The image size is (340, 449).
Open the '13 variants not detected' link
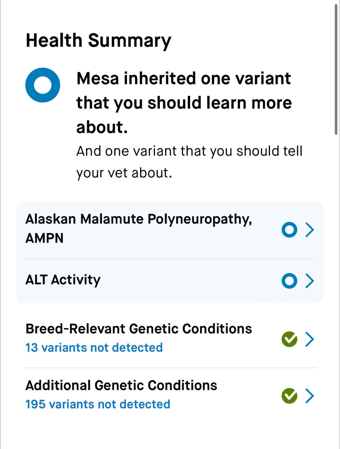(94, 348)
